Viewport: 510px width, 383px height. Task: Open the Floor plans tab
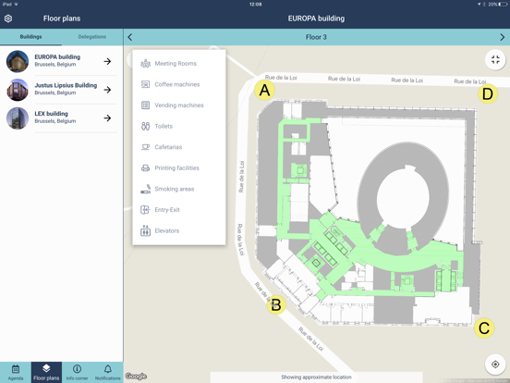coord(46,372)
